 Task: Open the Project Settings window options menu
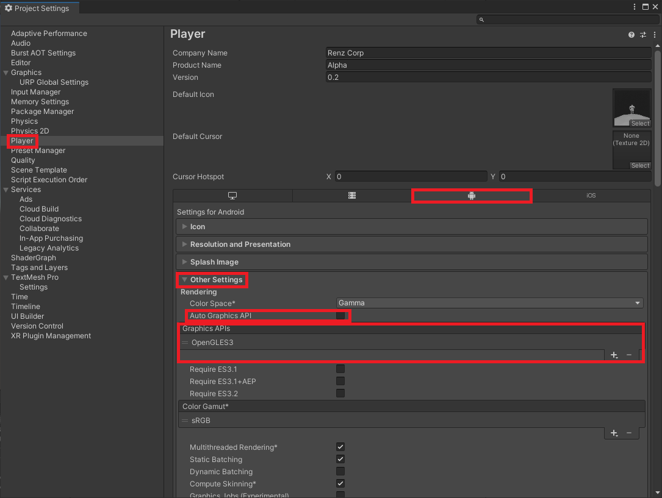tap(635, 7)
